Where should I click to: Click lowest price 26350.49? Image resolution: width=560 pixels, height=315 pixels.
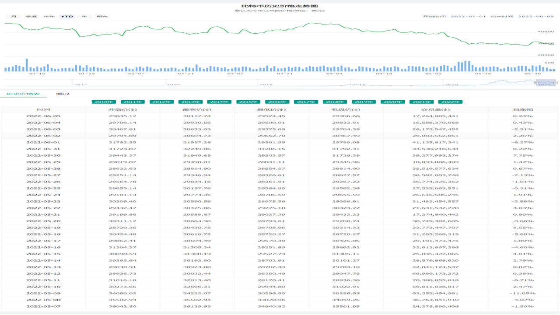[271, 273]
